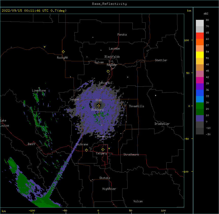
Task: Click the RockyMH label
Action: 62,58
